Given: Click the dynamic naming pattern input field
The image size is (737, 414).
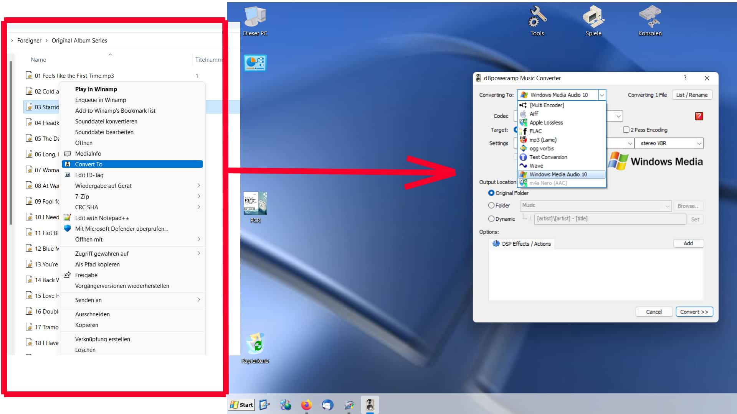Looking at the screenshot, I should [610, 219].
